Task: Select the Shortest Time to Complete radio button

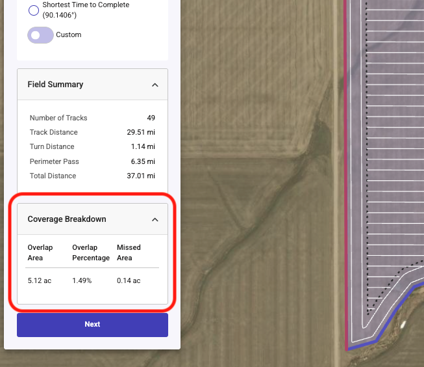Action: (34, 10)
